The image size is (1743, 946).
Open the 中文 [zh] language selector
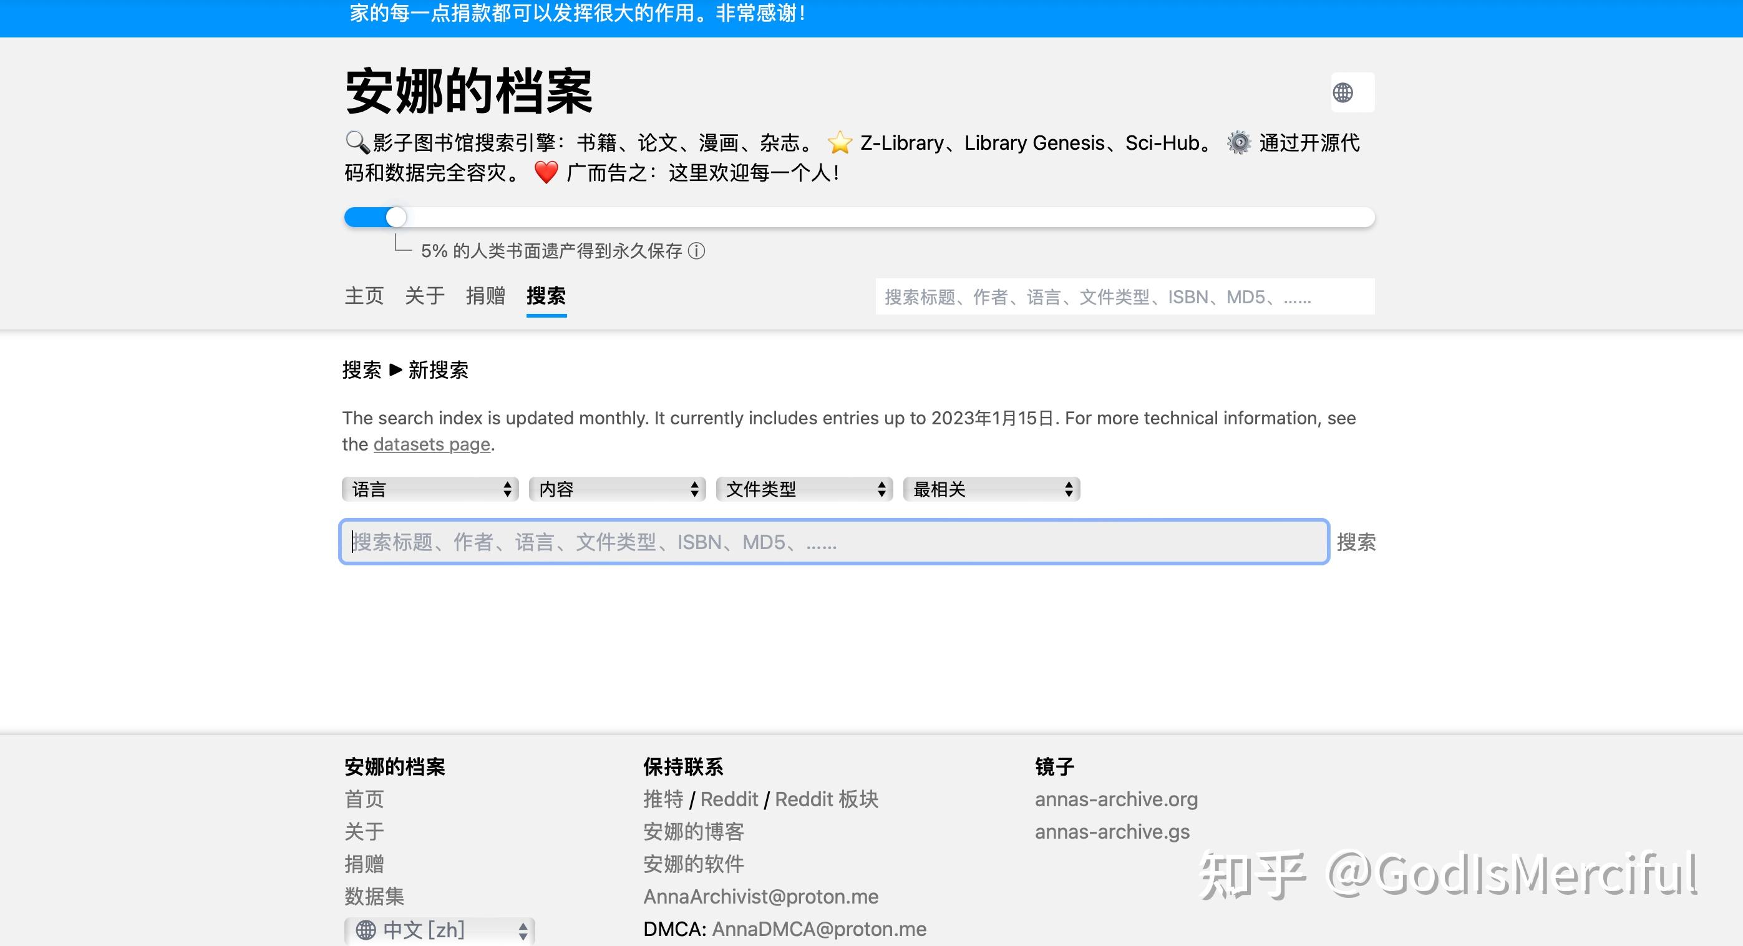click(440, 930)
